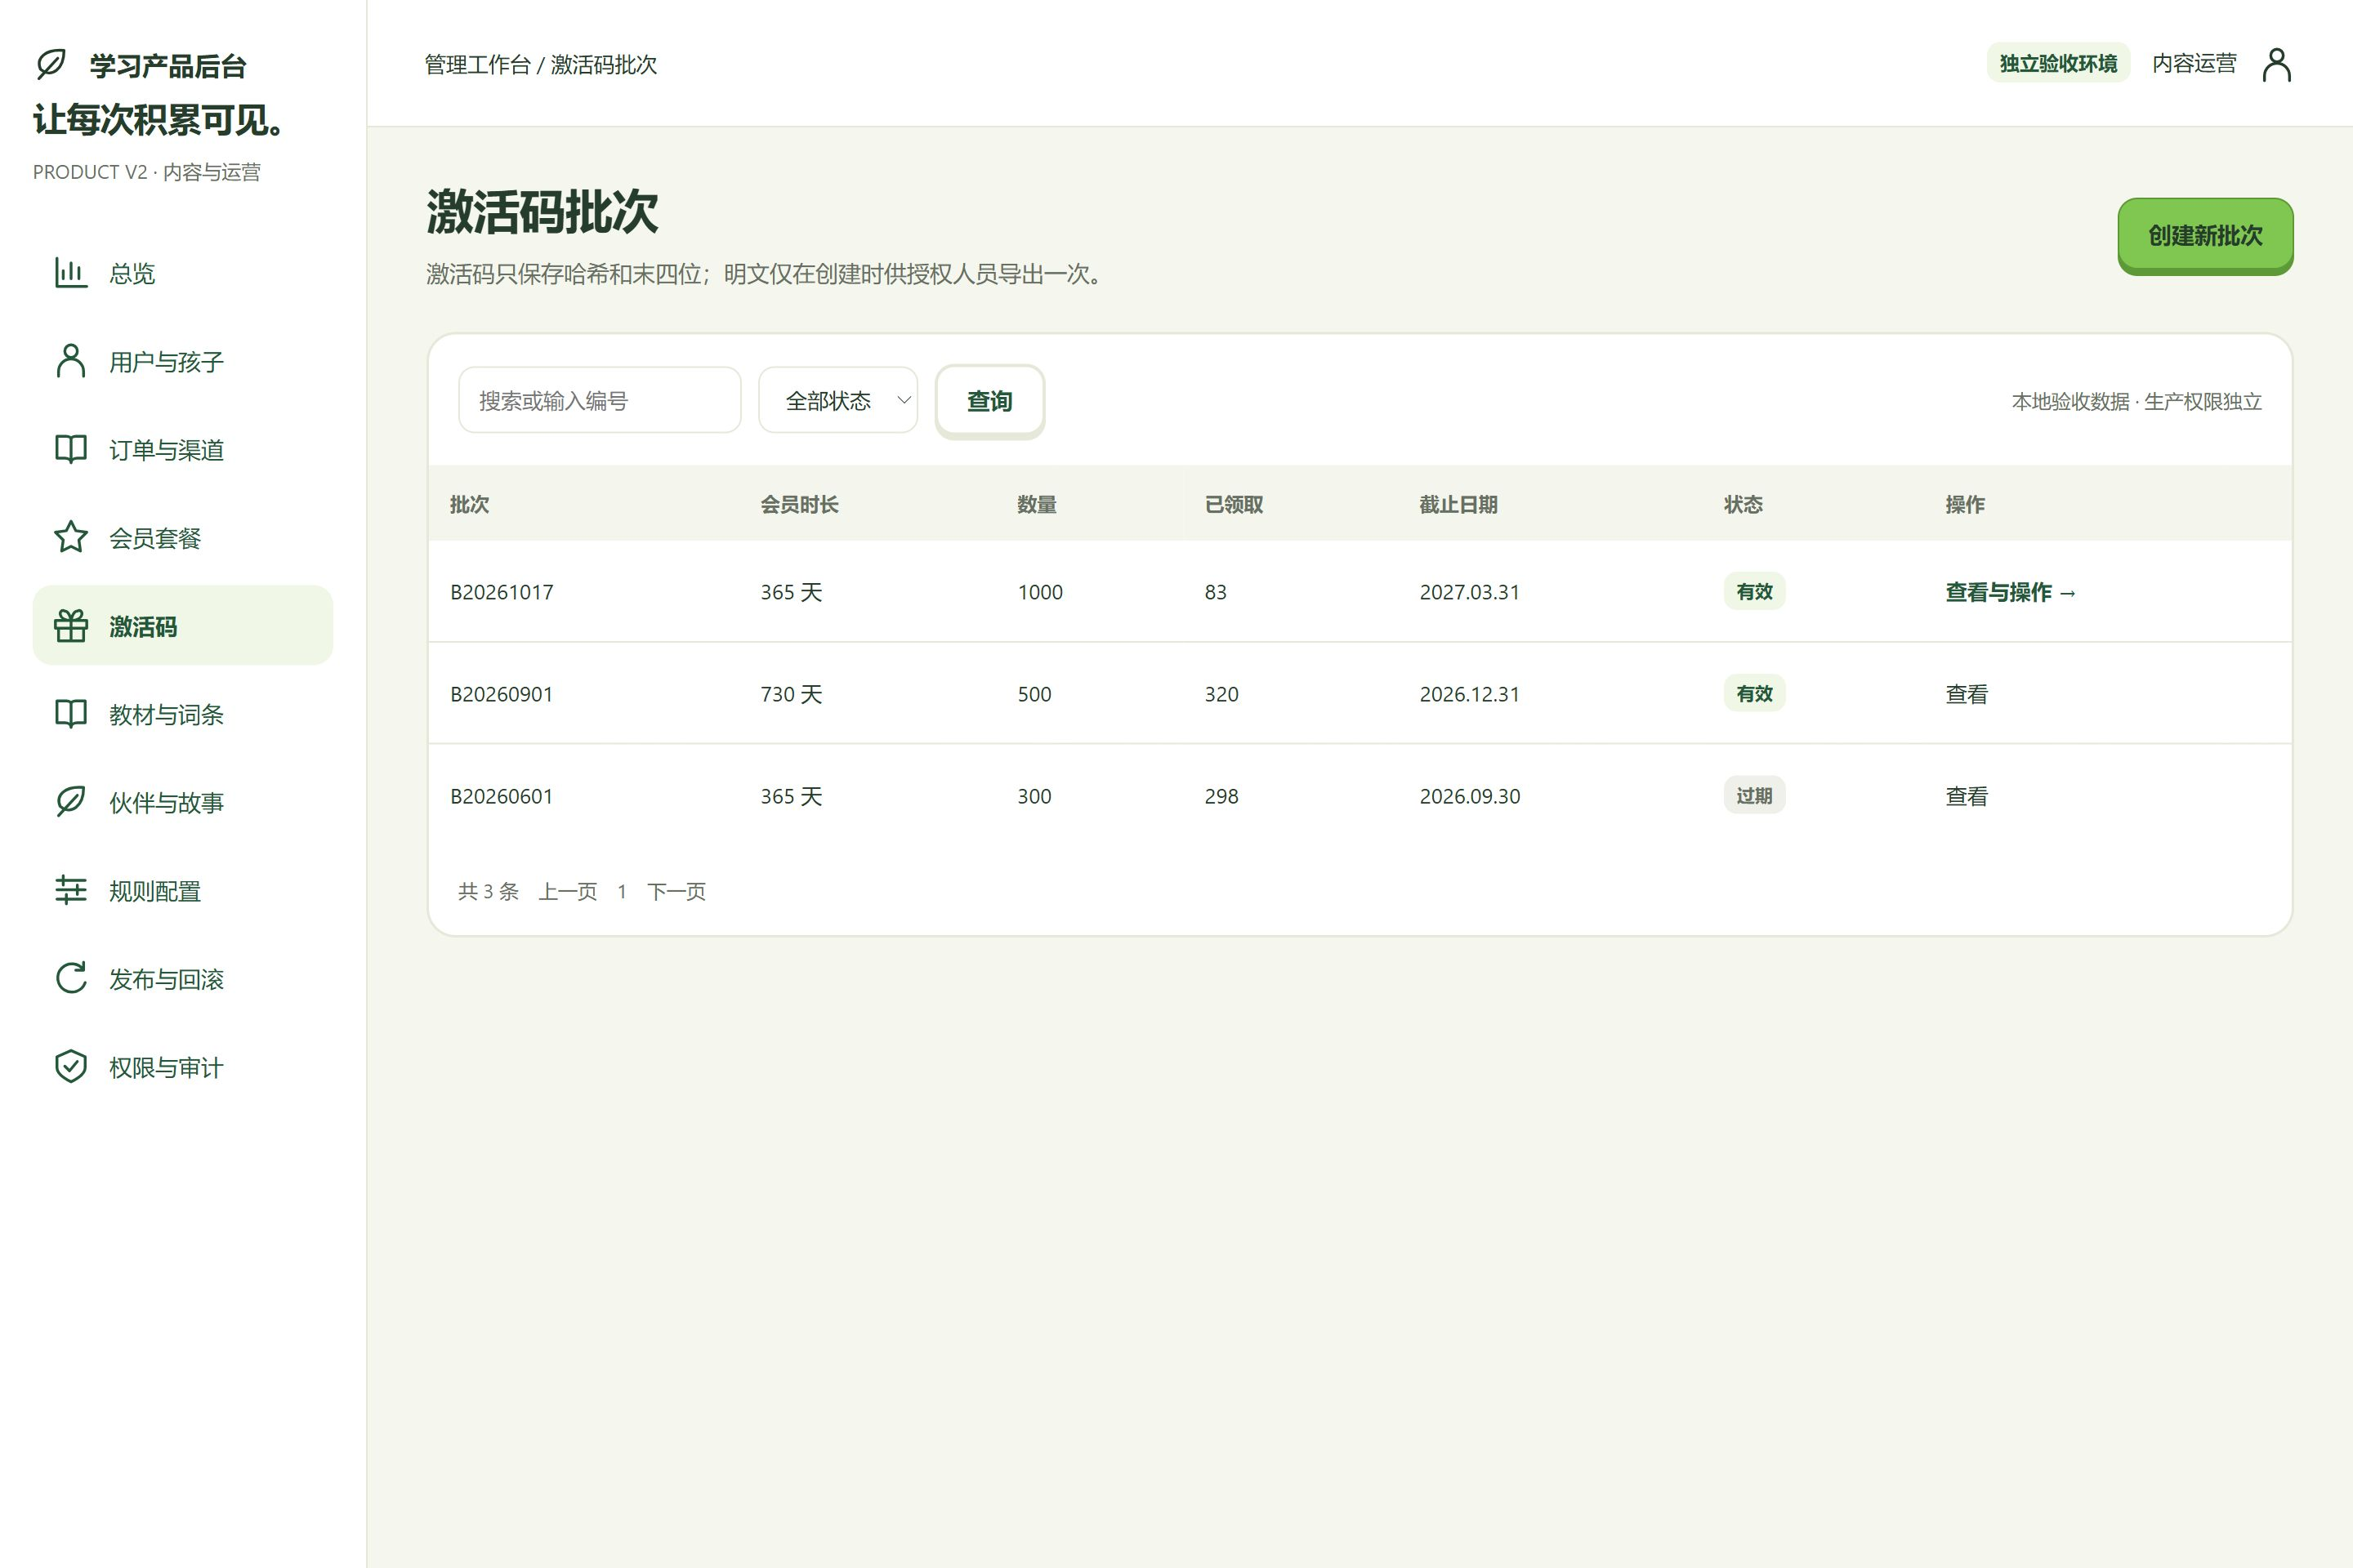Click batch ID B20261017
Screen dimensions: 2353x1568
(x=501, y=592)
